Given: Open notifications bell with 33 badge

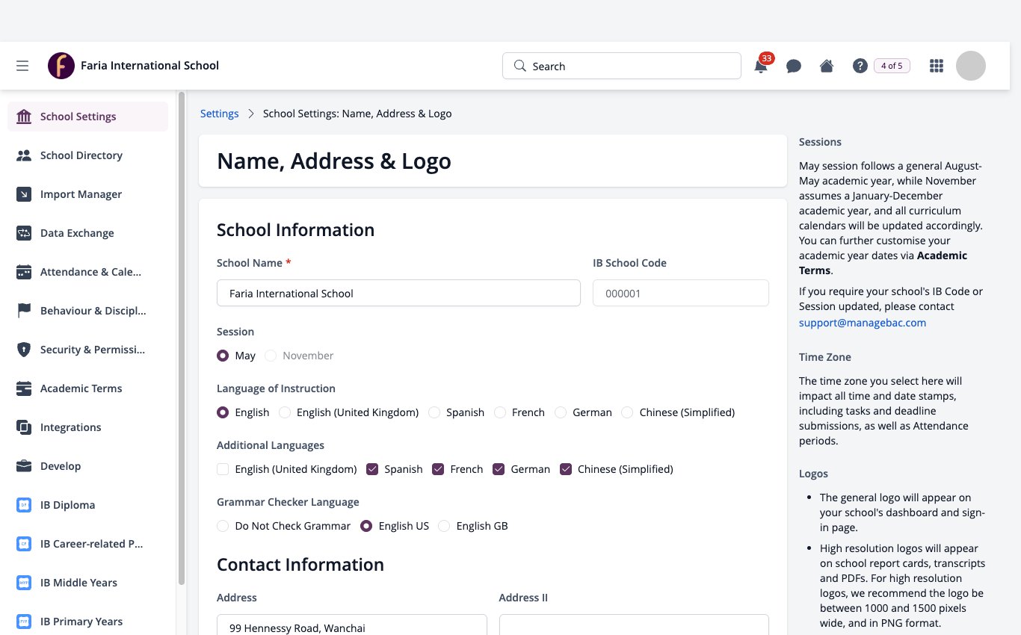Looking at the screenshot, I should [761, 66].
